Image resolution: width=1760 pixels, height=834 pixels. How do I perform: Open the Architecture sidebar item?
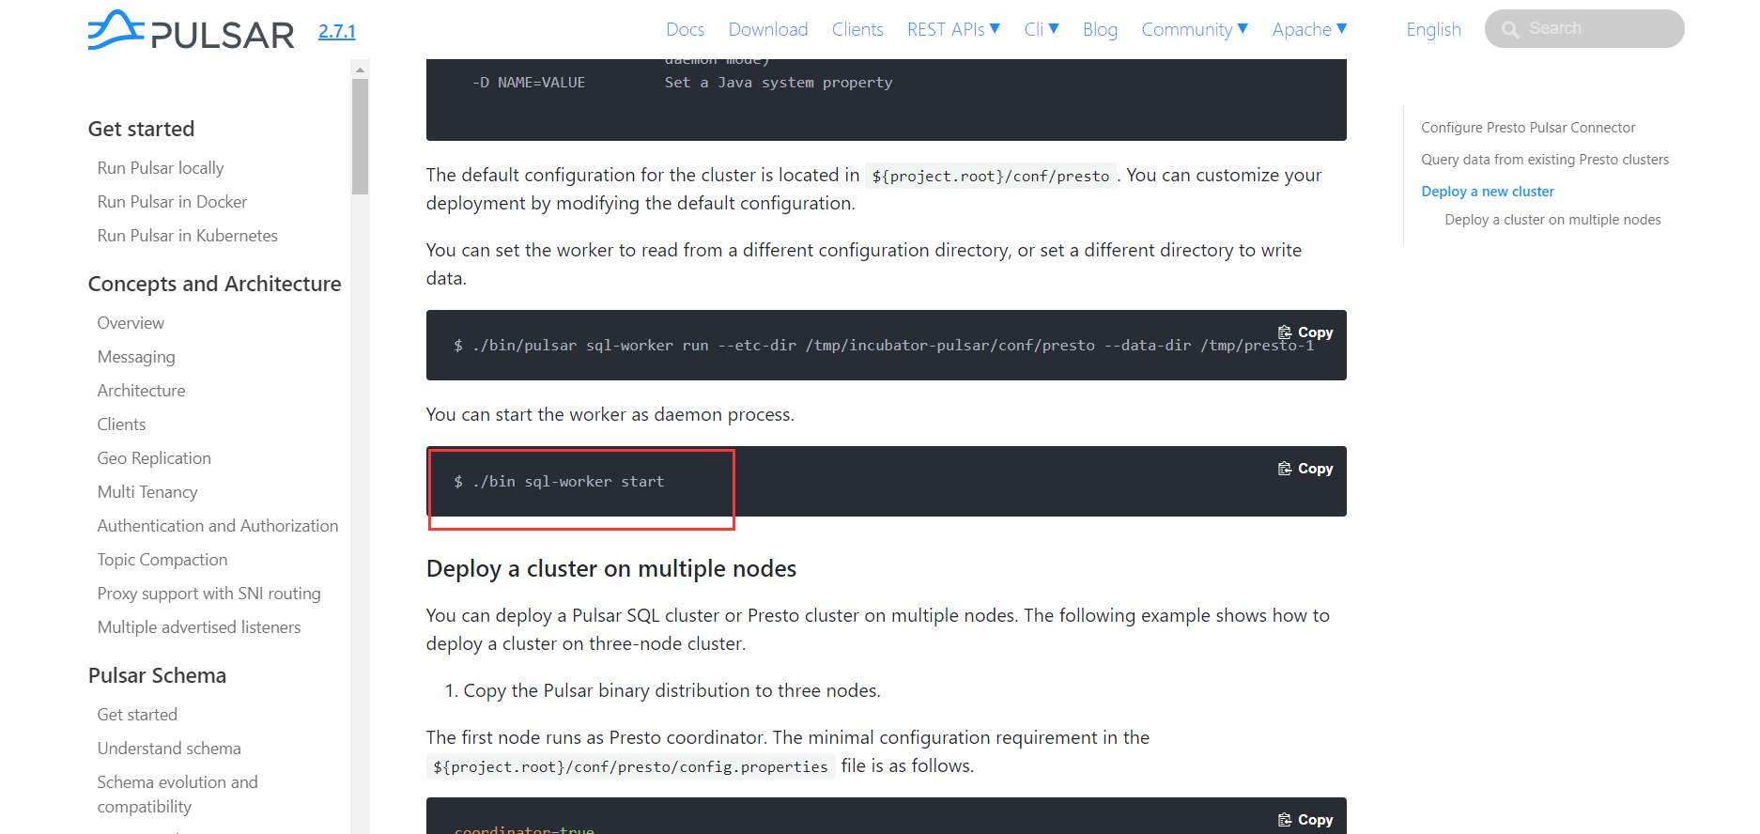click(141, 391)
